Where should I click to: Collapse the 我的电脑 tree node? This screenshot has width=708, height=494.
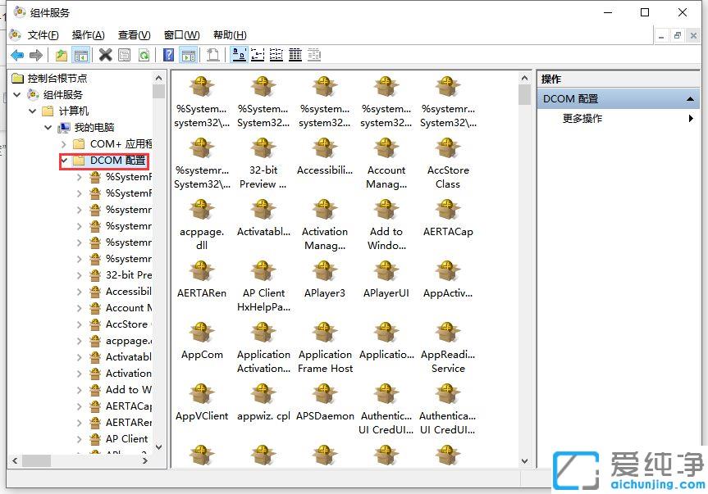48,128
